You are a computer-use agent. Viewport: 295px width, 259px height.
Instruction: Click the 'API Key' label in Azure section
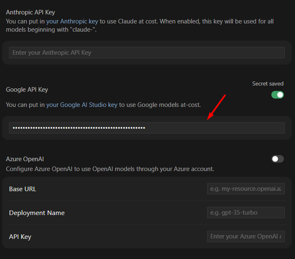20,237
